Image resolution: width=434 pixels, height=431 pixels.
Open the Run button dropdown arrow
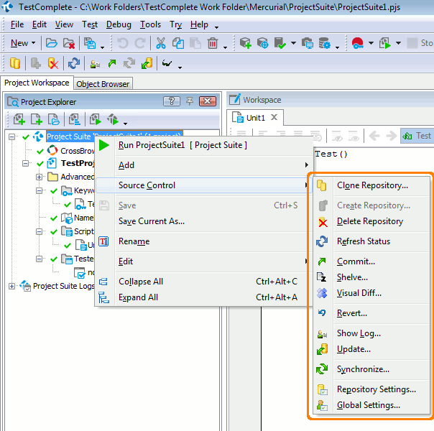398,43
